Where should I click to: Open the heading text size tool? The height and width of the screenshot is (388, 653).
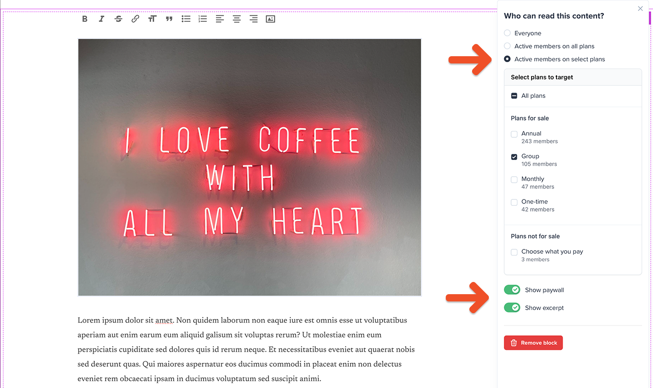(x=152, y=19)
